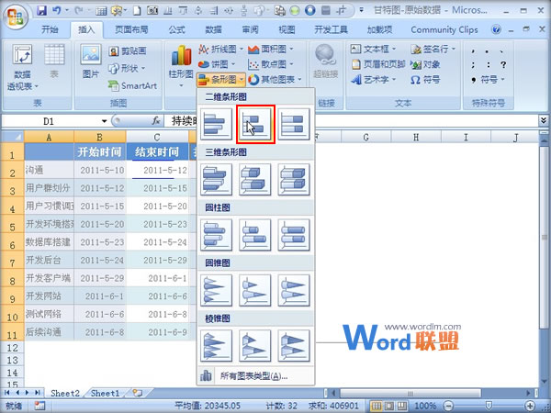Open All Chart Types (所有图表类型)
The image size is (551, 413).
[x=255, y=376]
